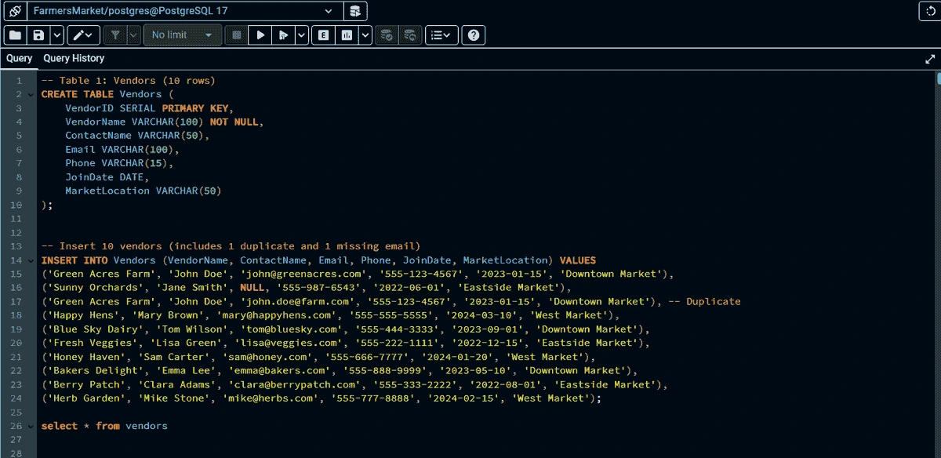Screen dimensions: 941x458
Task: Click 'john@greenacres.com' on line 15
Action: pos(303,274)
